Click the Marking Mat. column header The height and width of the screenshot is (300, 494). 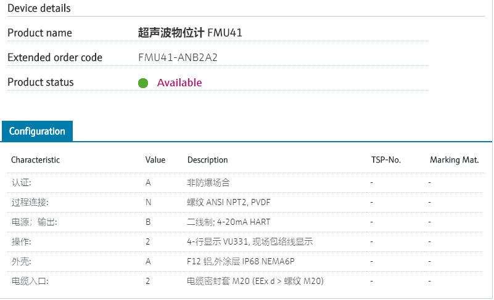(455, 160)
